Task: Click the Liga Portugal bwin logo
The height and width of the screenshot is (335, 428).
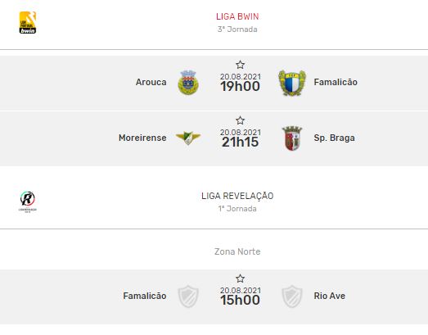Action: (28, 22)
